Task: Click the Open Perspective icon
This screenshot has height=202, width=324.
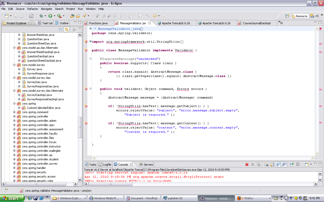Action: (x=287, y=16)
